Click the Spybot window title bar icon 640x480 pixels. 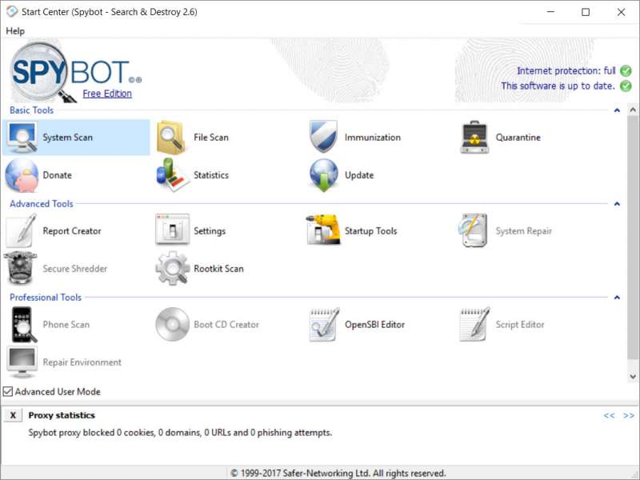12,11
